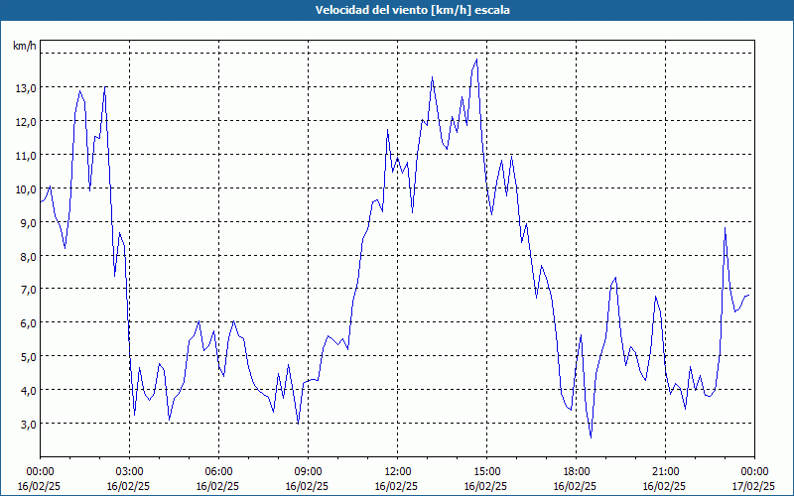794x496 pixels.
Task: Click the wind spike near 23:00
Action: [x=726, y=228]
